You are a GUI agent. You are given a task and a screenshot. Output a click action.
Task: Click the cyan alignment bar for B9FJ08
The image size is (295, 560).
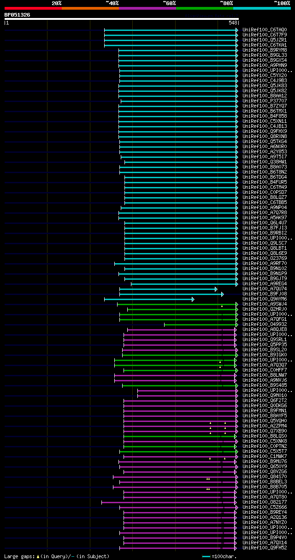tap(171, 294)
